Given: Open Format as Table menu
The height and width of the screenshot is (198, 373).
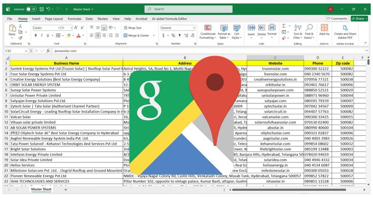Looking at the screenshot, I should (224, 32).
